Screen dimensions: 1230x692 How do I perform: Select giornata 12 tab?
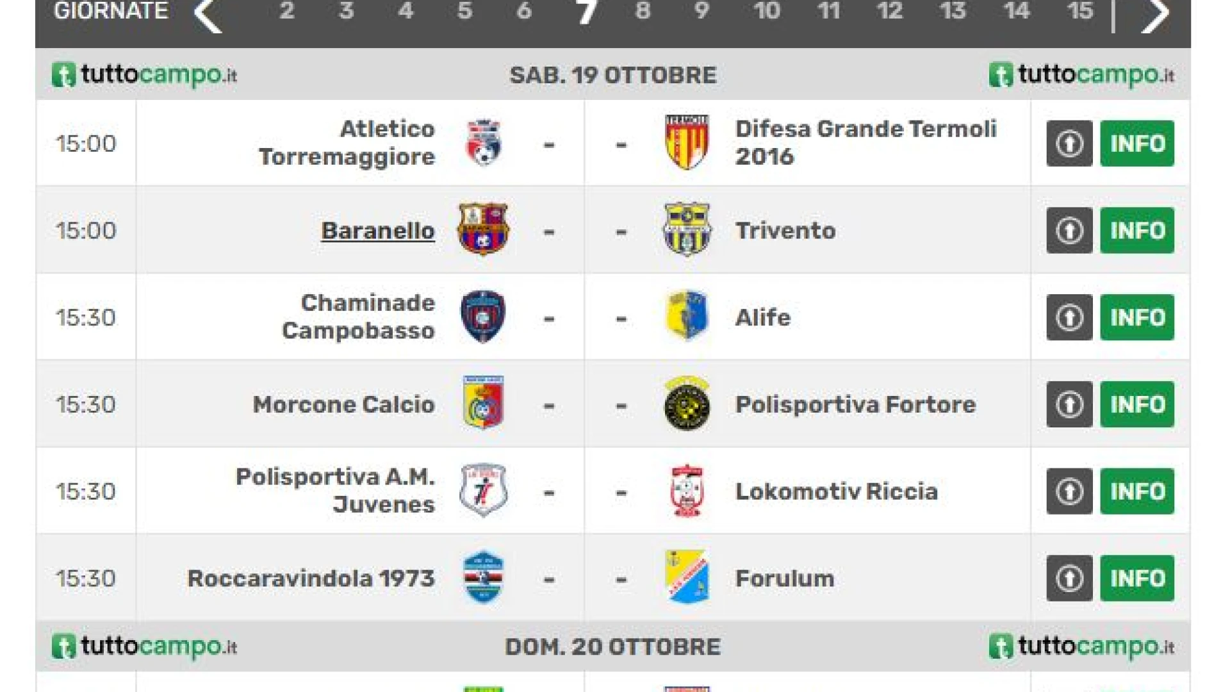click(889, 11)
